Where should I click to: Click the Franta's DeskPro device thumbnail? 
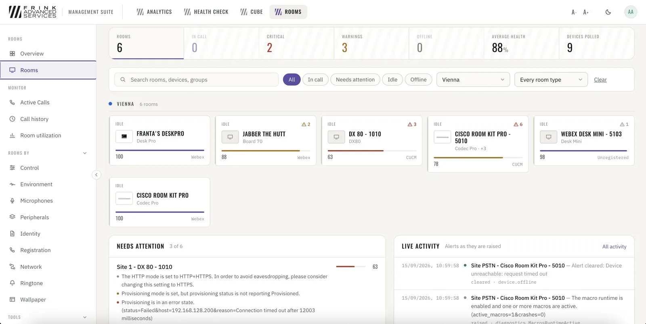124,136
